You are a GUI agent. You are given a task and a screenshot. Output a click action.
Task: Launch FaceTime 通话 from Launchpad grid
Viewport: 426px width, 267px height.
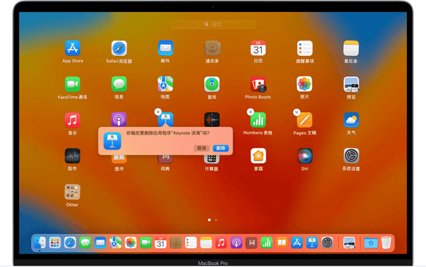coord(72,84)
